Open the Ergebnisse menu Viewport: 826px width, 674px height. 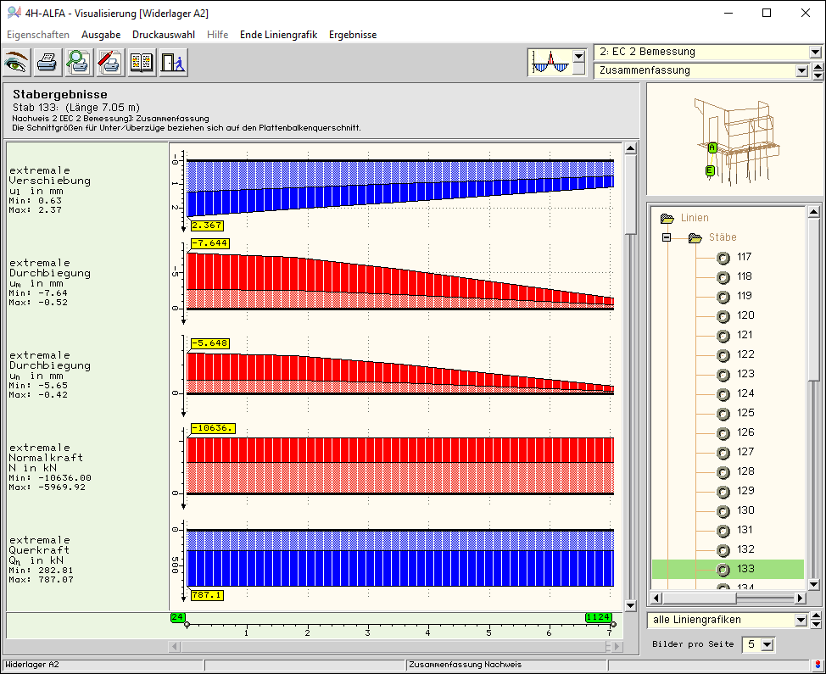tap(353, 35)
